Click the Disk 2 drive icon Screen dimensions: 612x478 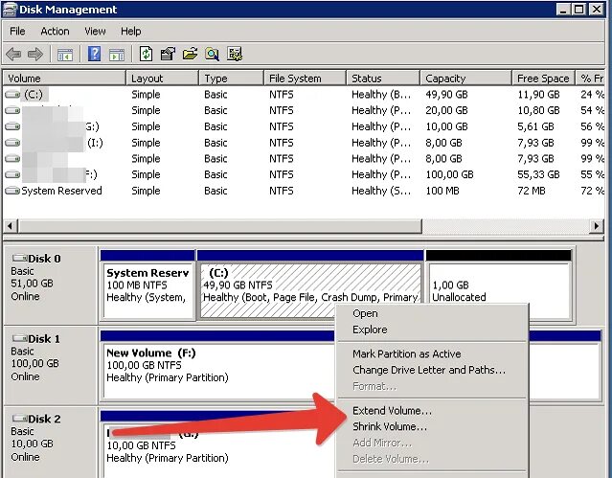[x=19, y=419]
